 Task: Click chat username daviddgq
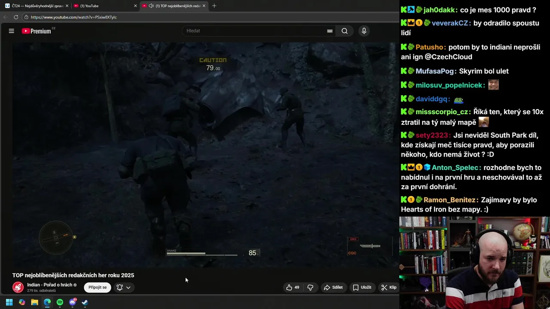point(432,99)
